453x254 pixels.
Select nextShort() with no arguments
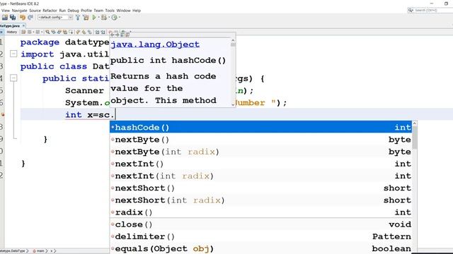click(261, 188)
